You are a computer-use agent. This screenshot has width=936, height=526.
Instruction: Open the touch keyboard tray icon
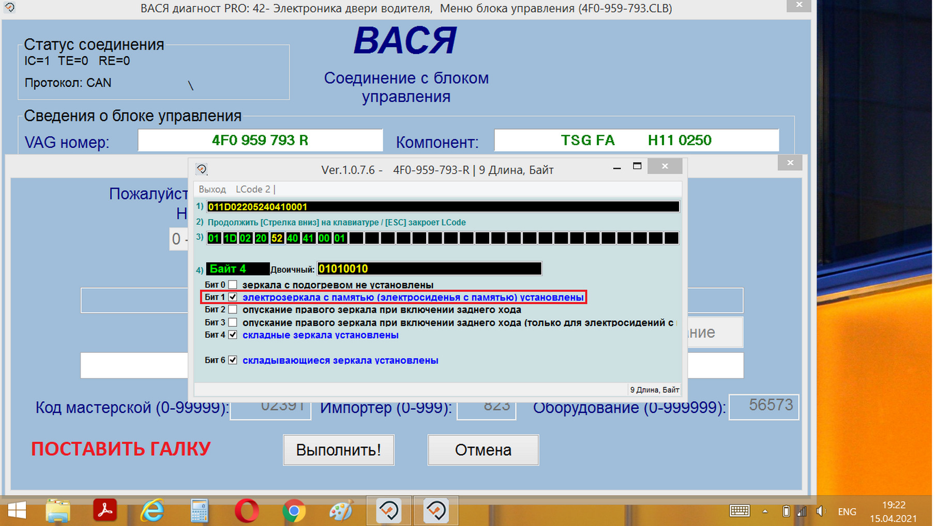[739, 511]
